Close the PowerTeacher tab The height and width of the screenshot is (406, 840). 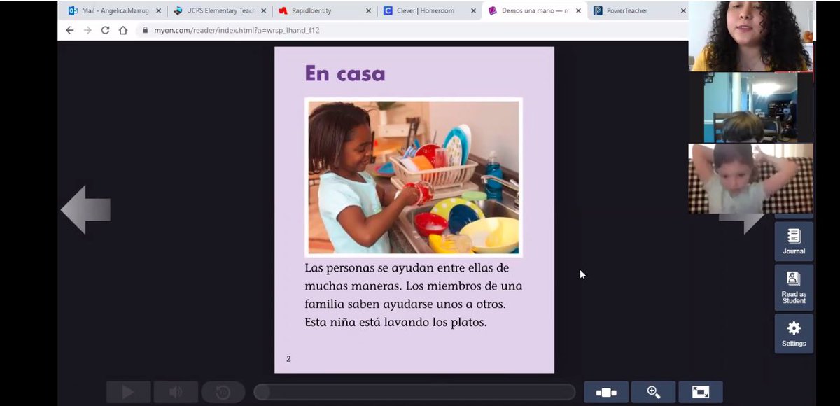683,11
